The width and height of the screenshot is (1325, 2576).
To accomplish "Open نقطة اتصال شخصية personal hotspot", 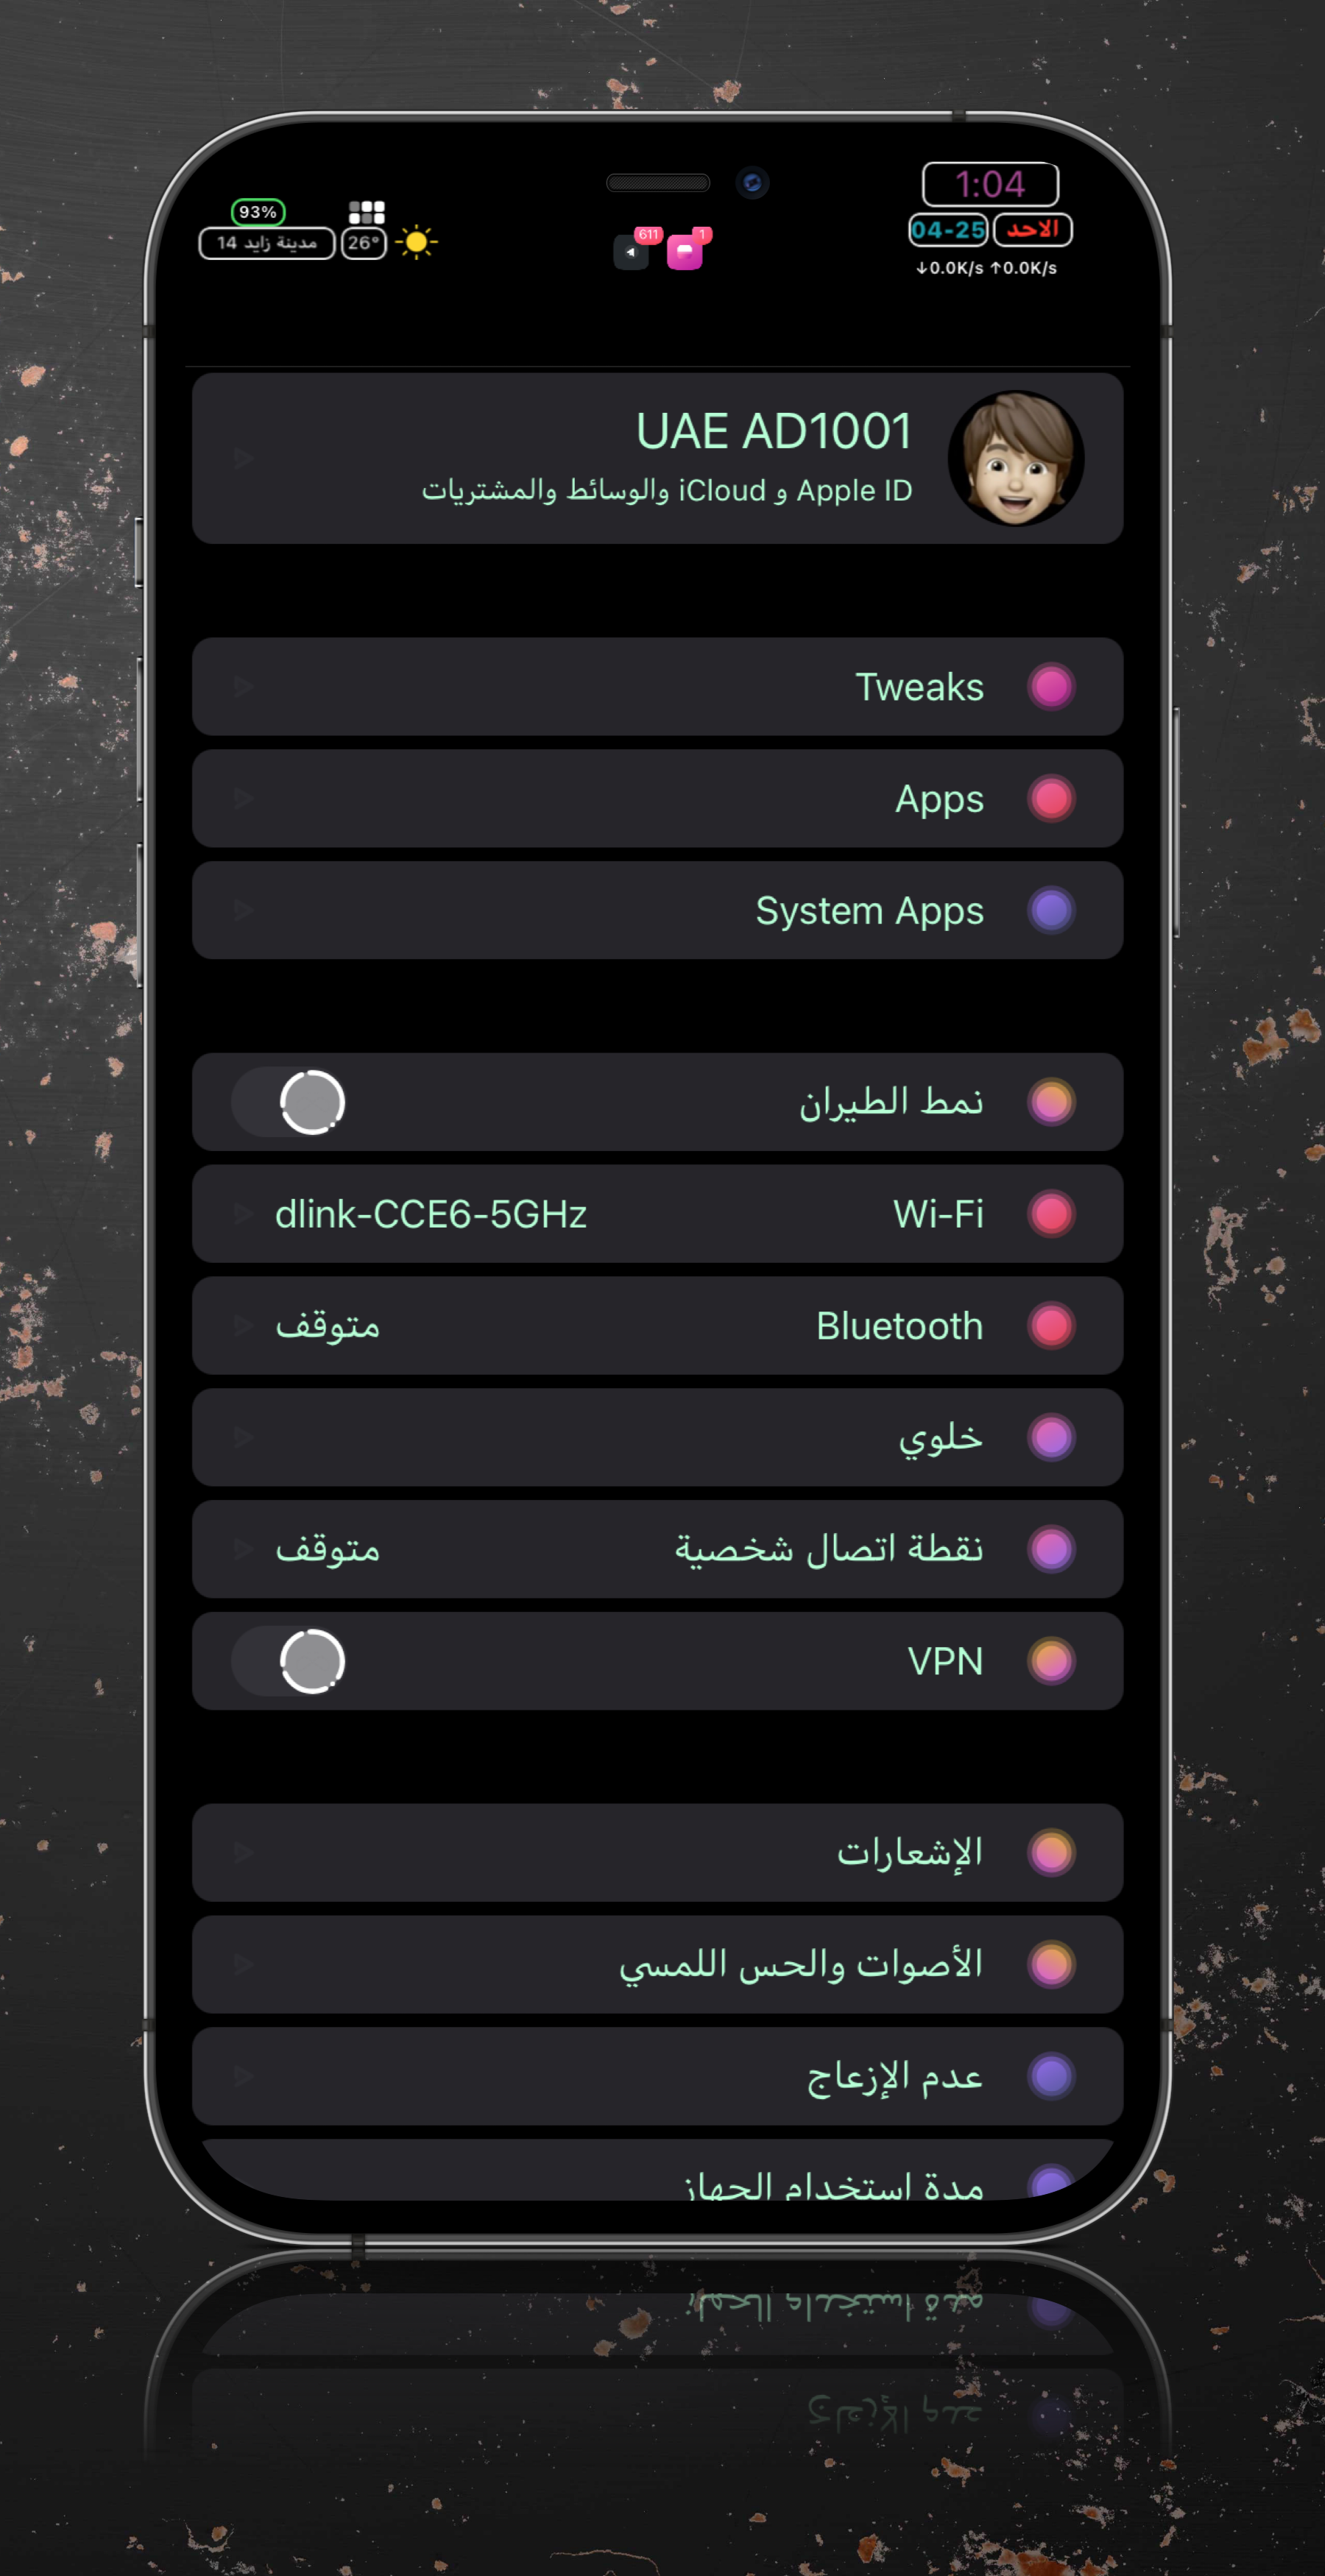I will point(658,1549).
